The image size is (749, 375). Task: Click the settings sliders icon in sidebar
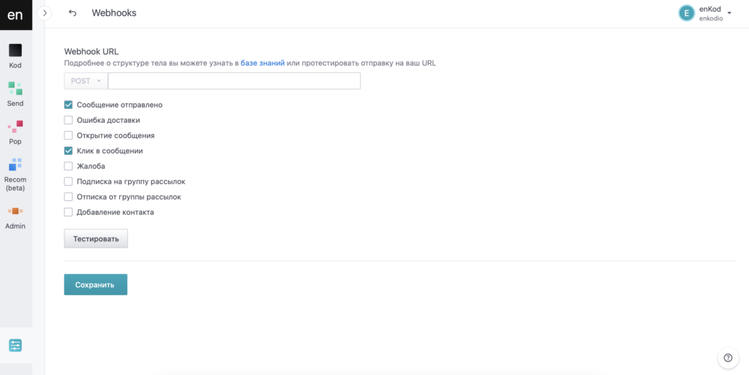point(15,345)
